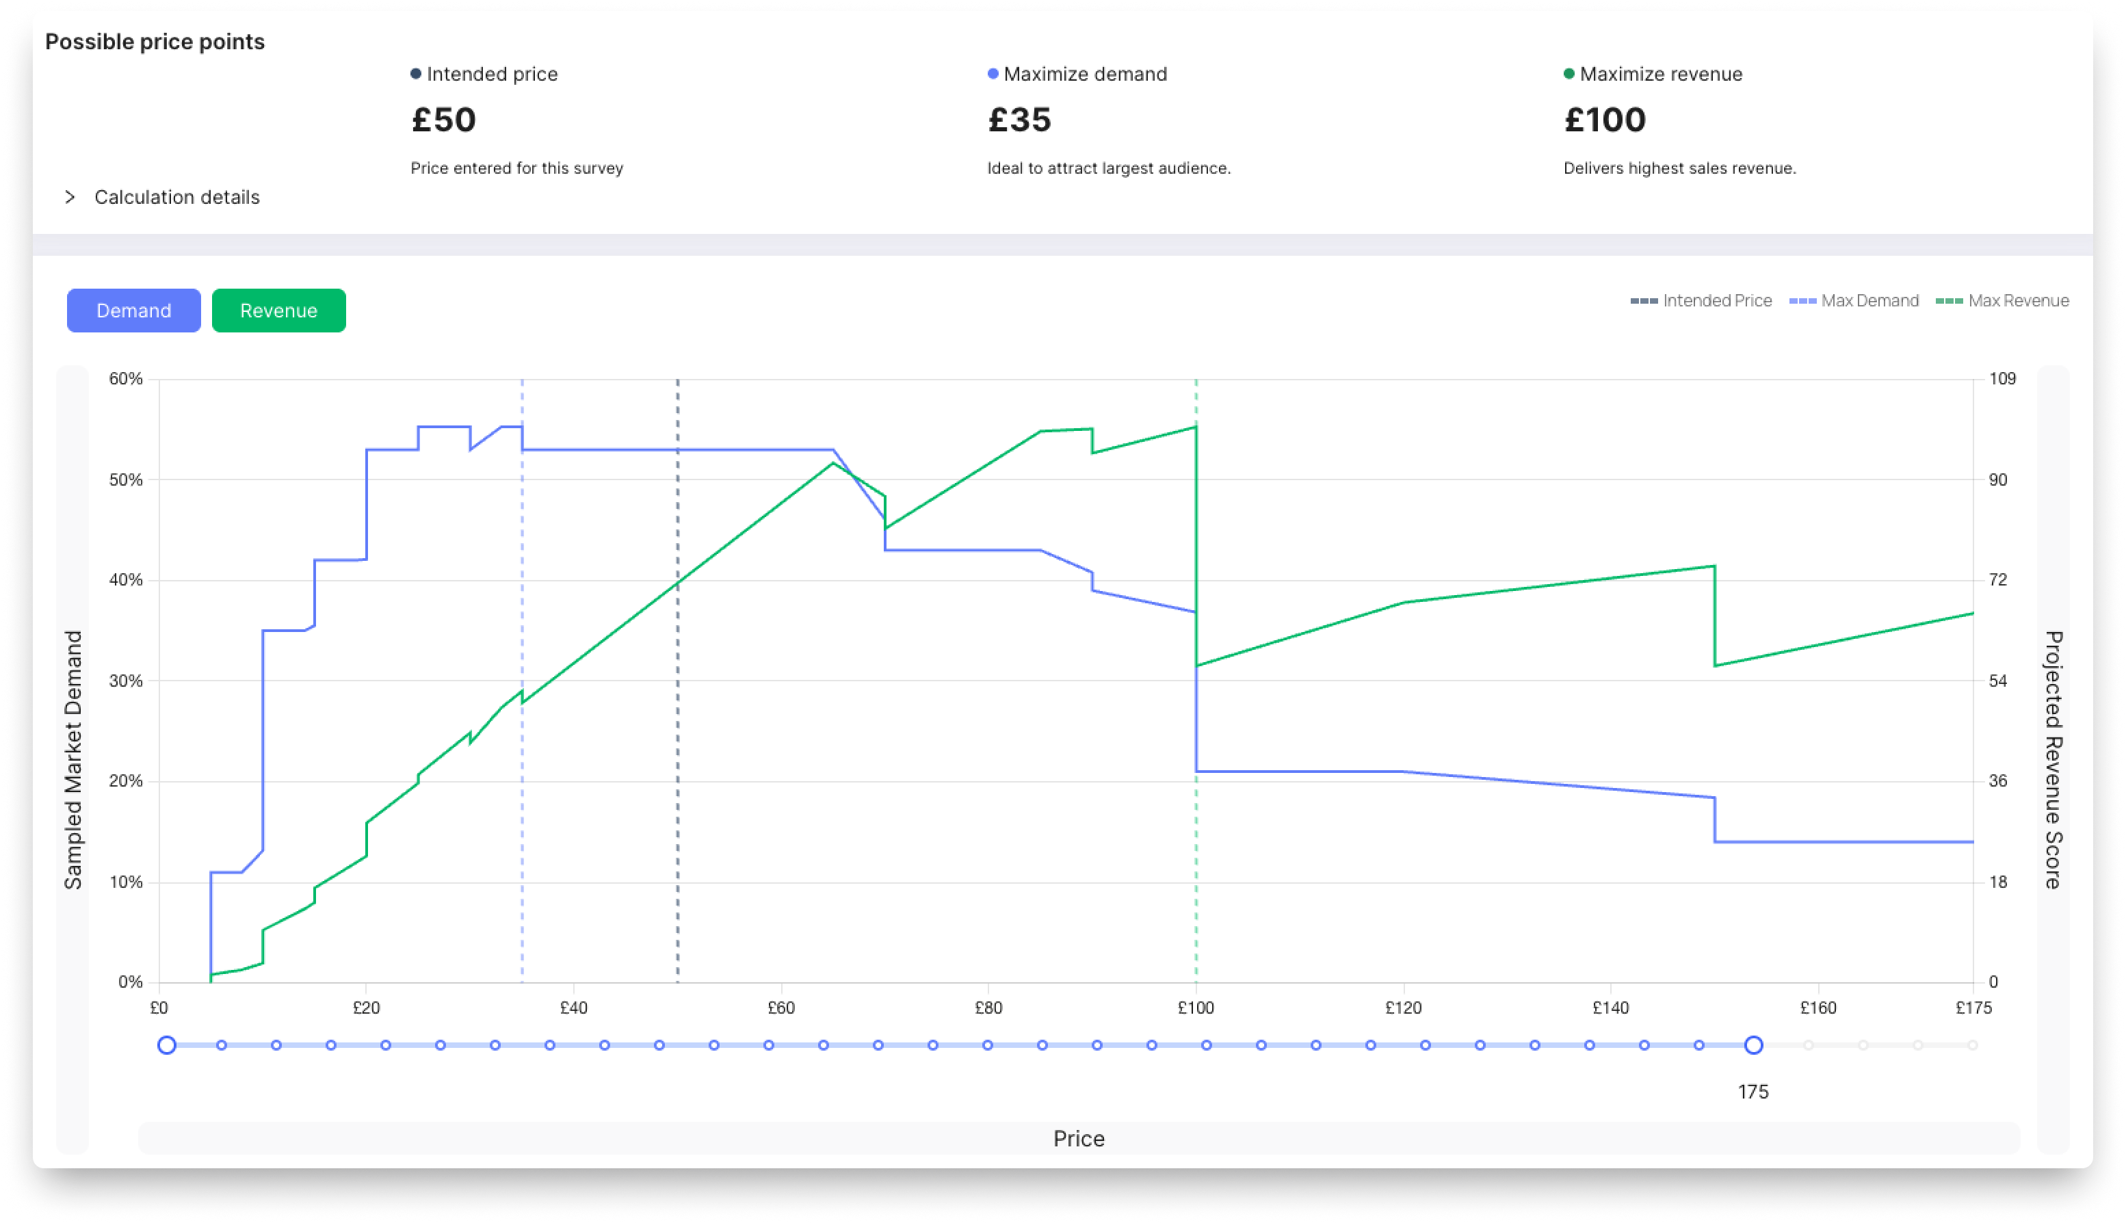Toggle Max Demand legend item
2126x1223 pixels.
pos(1854,301)
